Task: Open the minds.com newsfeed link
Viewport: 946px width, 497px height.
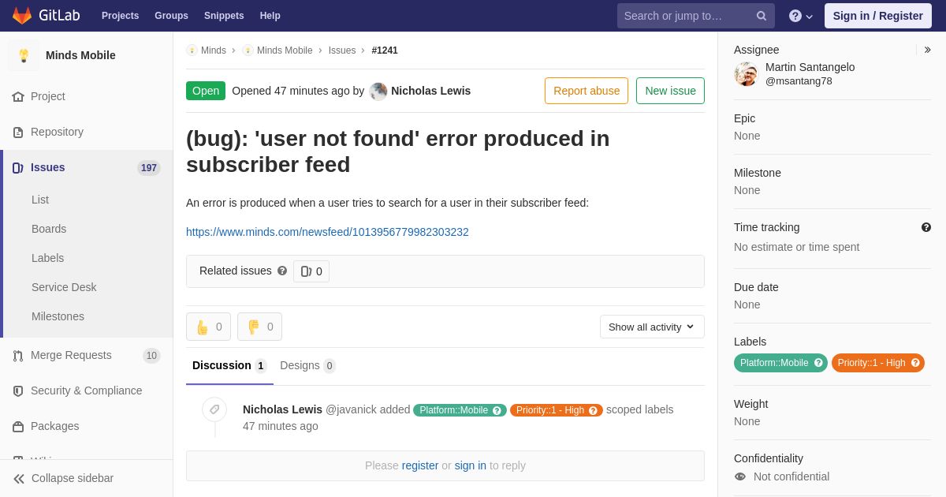Action: (327, 232)
